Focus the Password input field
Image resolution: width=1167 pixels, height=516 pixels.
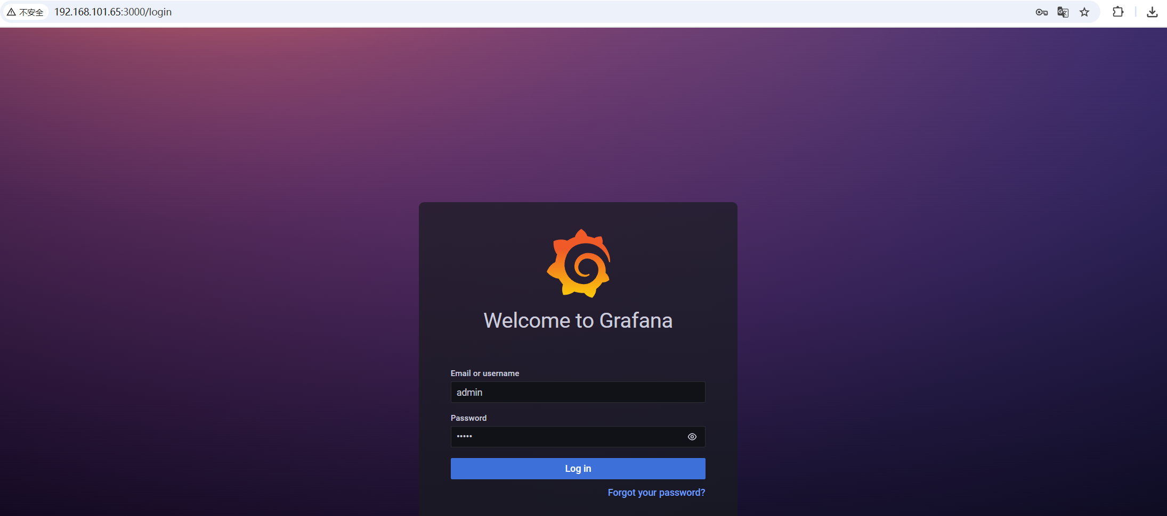point(578,437)
